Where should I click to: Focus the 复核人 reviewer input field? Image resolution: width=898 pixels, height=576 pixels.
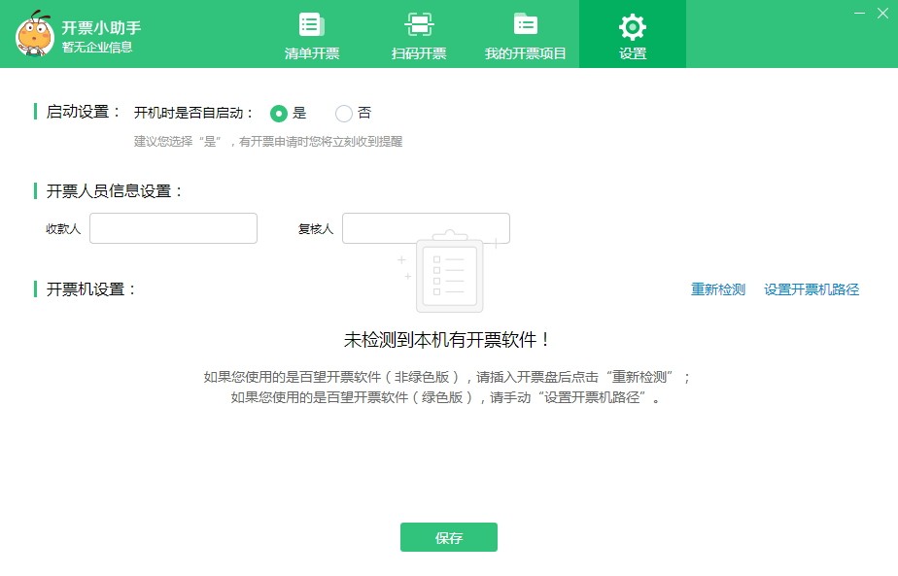pos(426,228)
